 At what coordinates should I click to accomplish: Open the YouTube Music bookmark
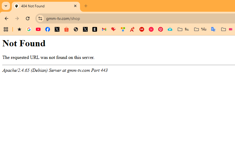point(151,29)
